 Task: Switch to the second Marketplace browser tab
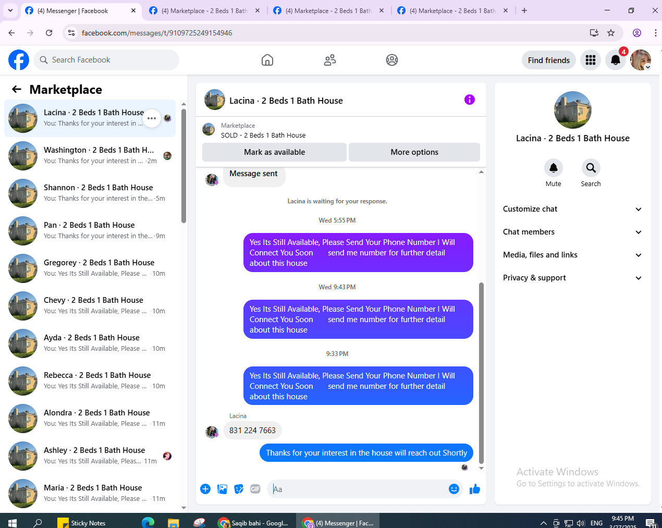click(204, 10)
